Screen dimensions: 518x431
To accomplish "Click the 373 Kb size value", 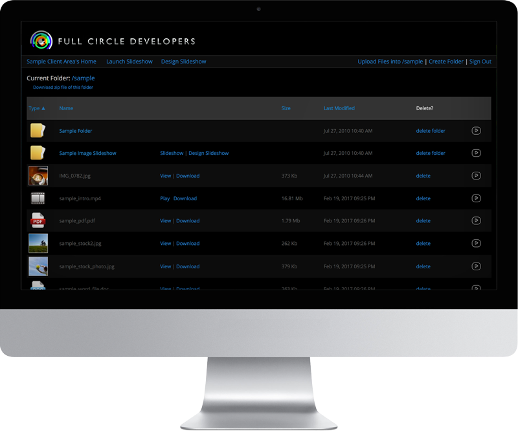I will pyautogui.click(x=289, y=176).
